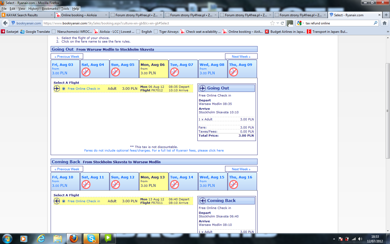This screenshot has height=244, width=390.
Task: Open the Windows Start menu
Action: (x=7, y=239)
